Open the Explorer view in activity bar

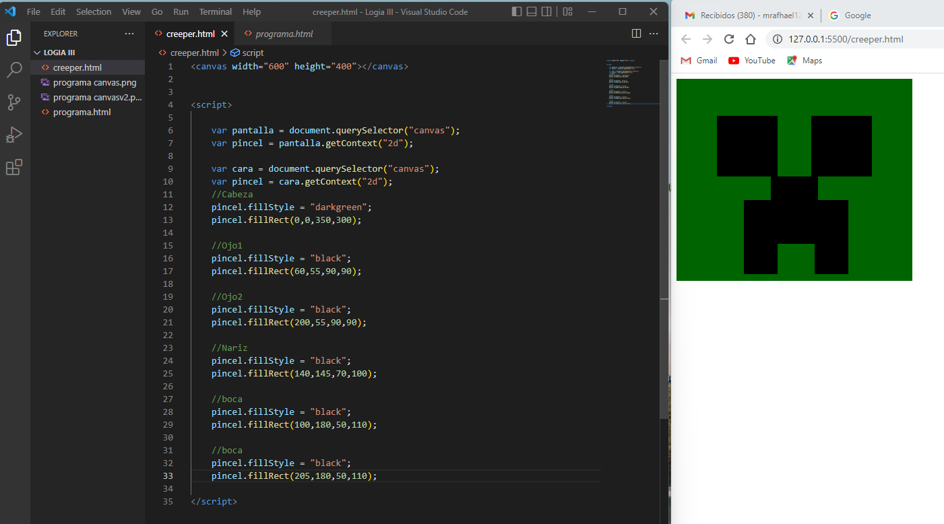(x=14, y=38)
